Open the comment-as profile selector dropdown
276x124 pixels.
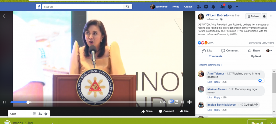pos(269,51)
